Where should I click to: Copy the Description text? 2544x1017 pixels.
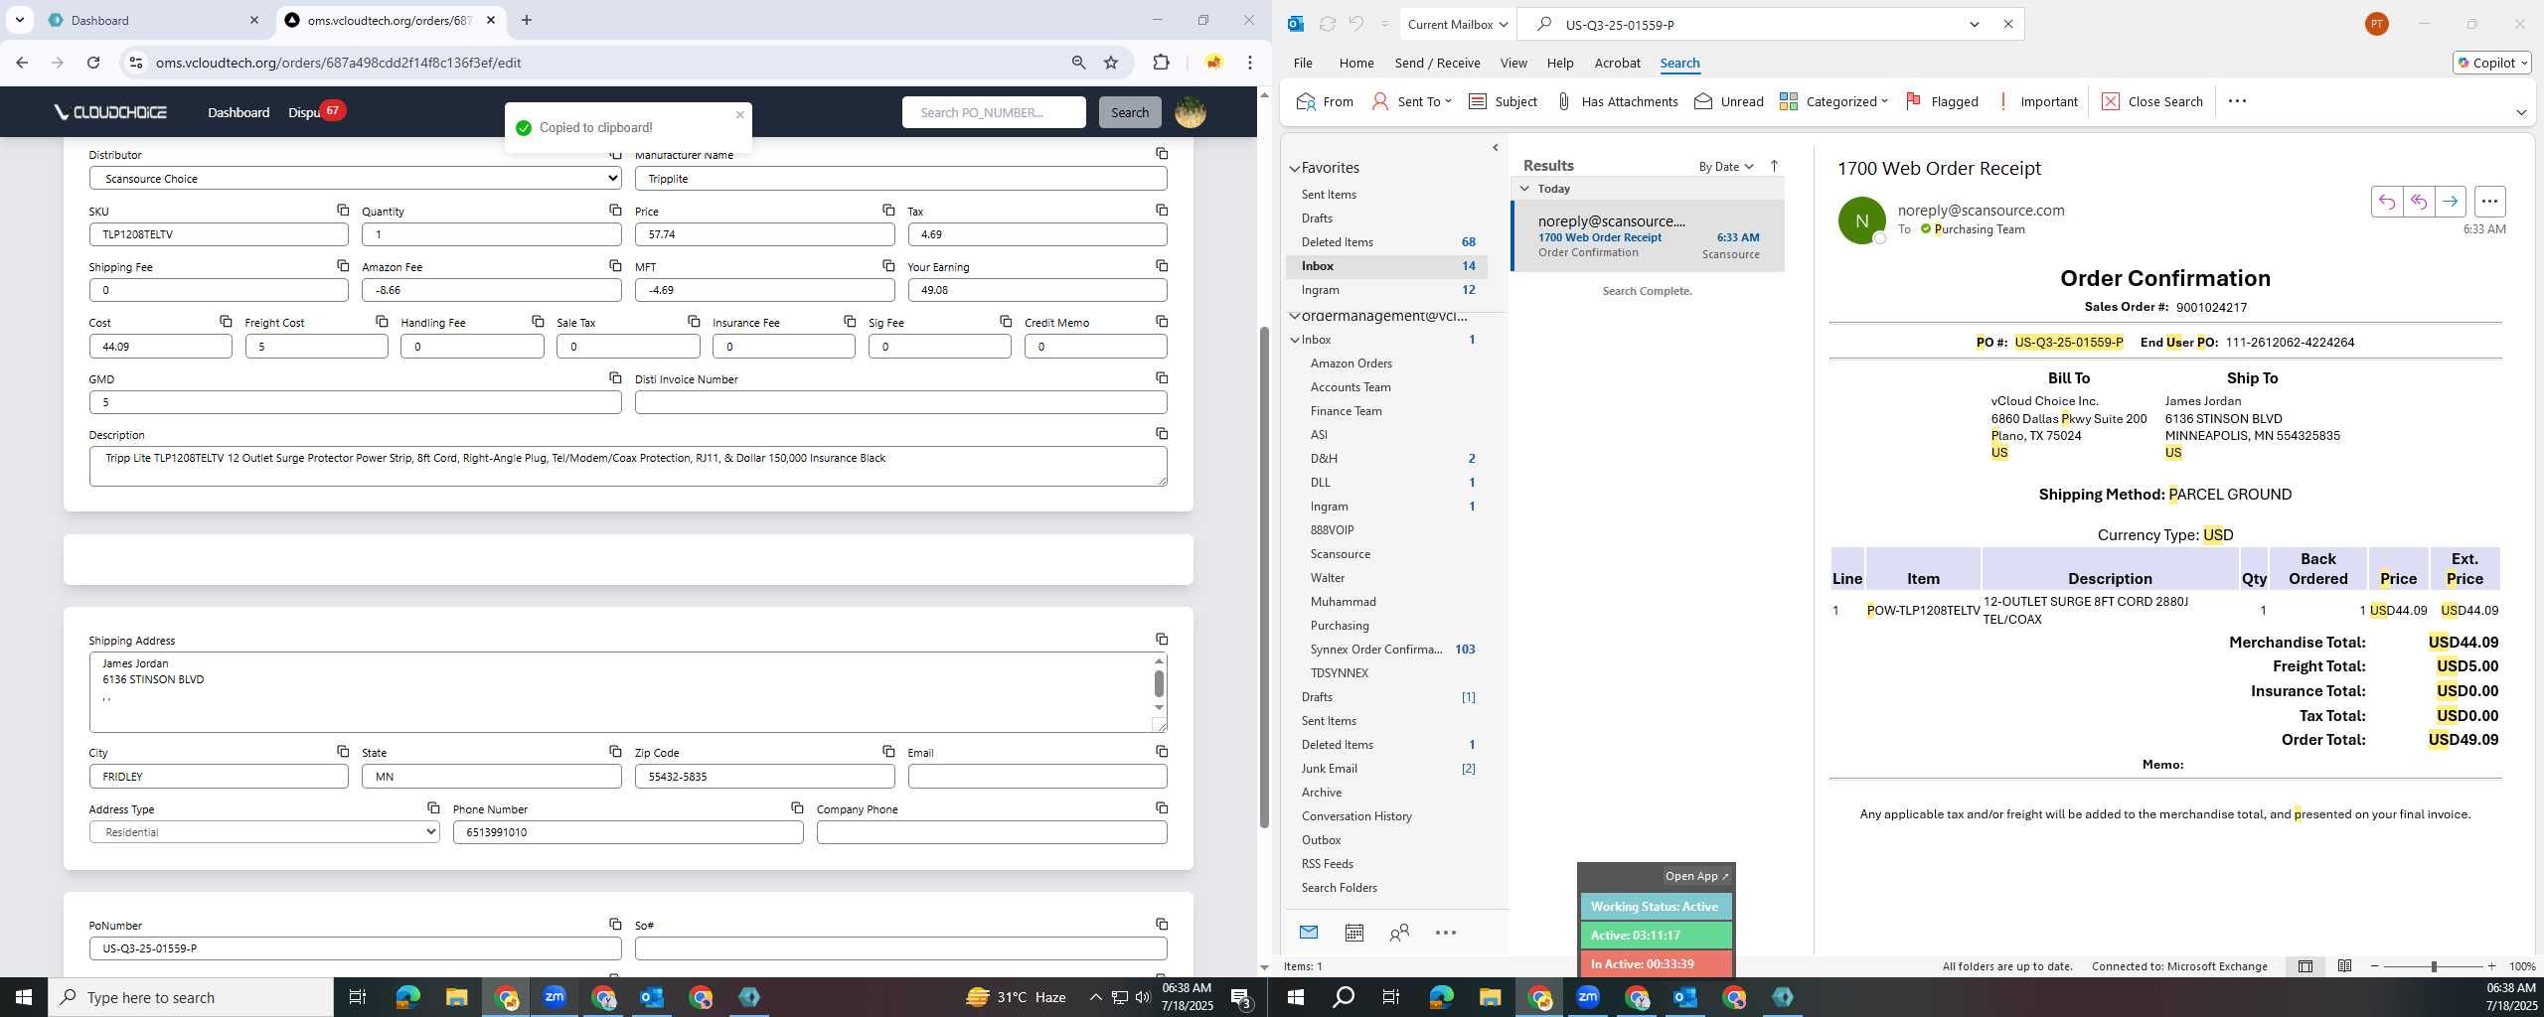1162,433
